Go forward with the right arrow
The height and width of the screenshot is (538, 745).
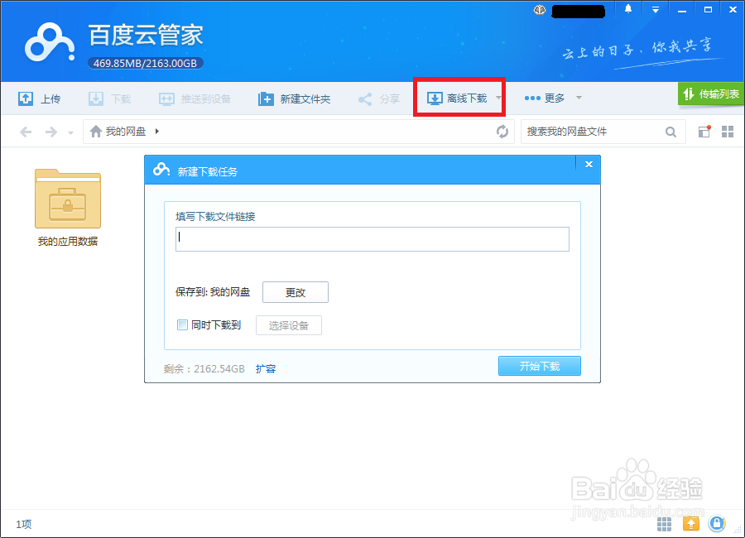tap(50, 132)
